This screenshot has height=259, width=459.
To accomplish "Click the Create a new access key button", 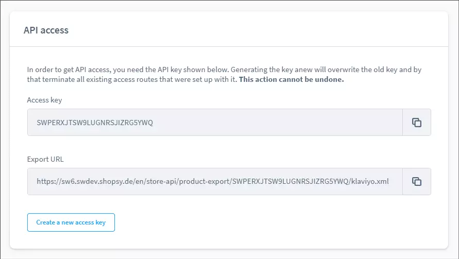I will coord(71,222).
